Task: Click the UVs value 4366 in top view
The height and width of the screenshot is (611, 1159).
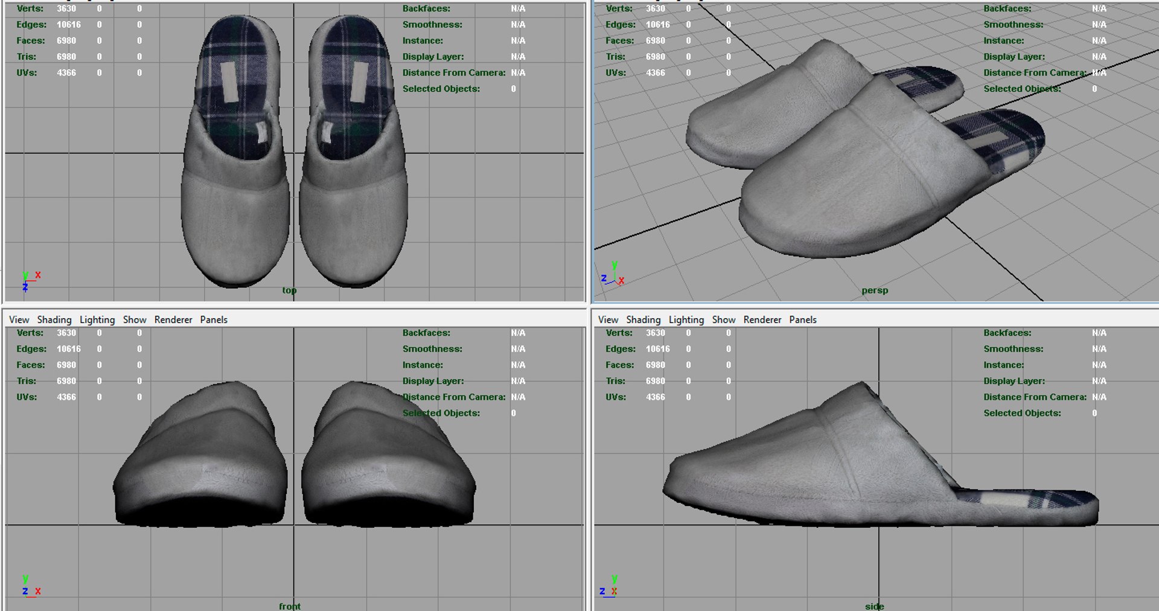Action: coord(66,72)
